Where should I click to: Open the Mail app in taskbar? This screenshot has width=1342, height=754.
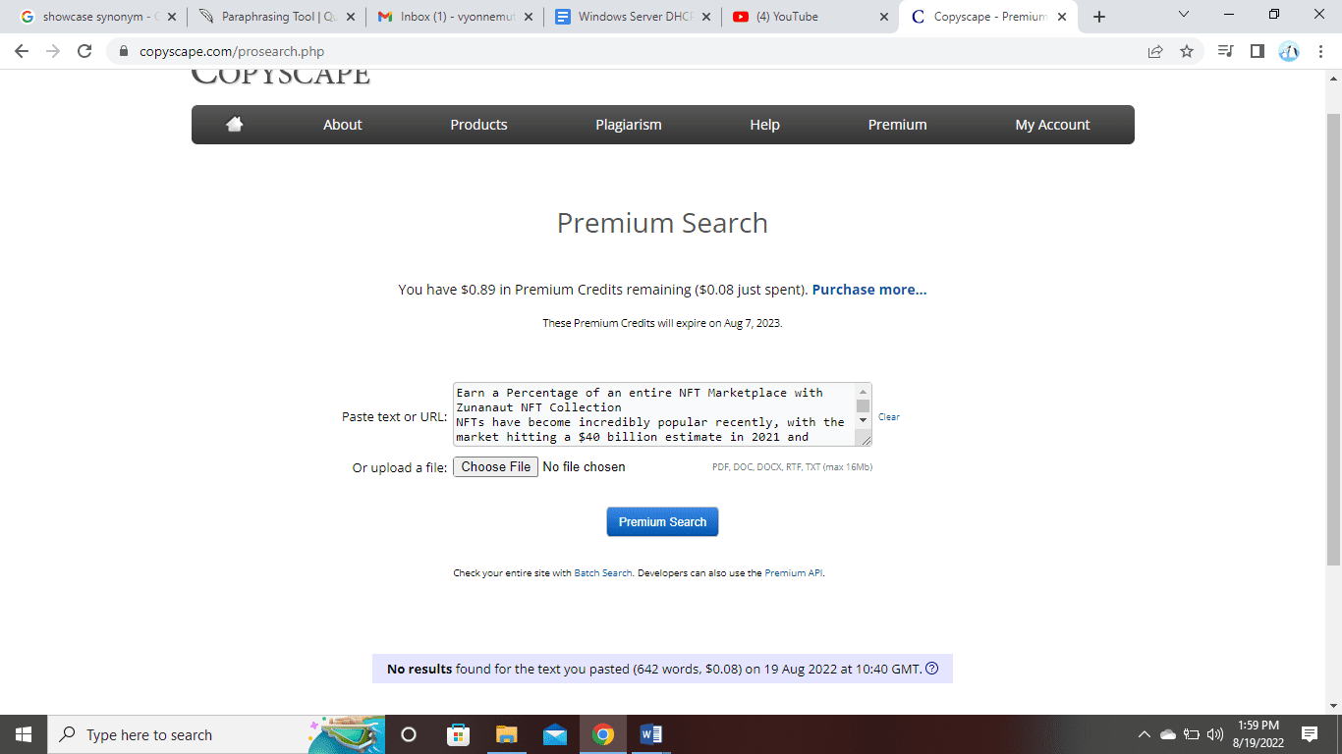(555, 734)
